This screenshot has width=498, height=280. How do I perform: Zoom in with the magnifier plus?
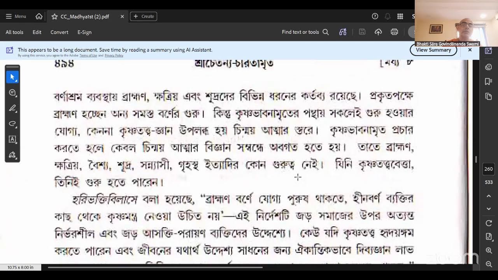pos(489,251)
